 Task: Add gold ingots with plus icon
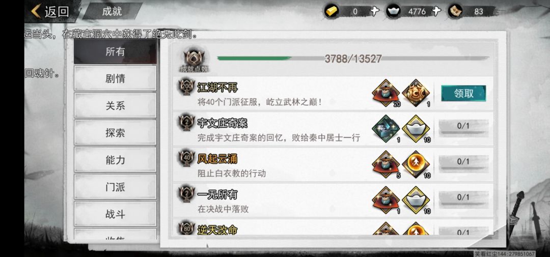[375, 11]
